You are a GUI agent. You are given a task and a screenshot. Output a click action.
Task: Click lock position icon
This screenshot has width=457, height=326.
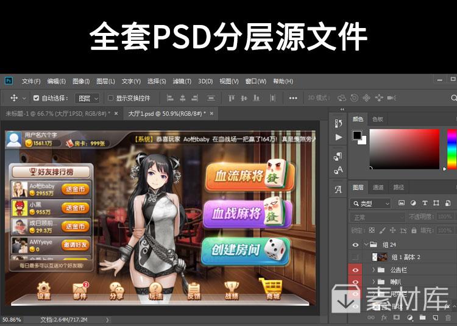pyautogui.click(x=392, y=230)
